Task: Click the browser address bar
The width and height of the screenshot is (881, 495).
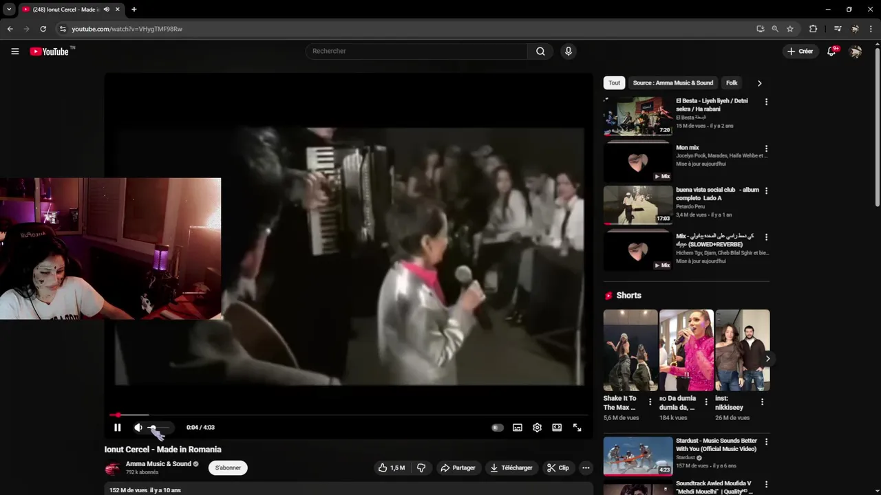Action: point(406,29)
